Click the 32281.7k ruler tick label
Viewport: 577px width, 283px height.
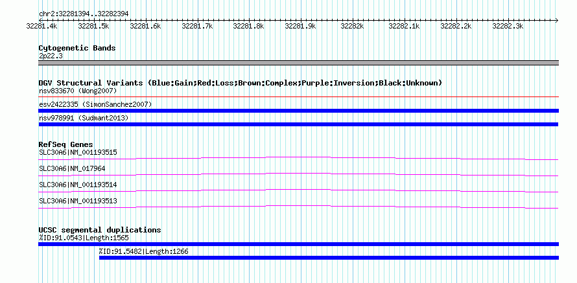(197, 27)
